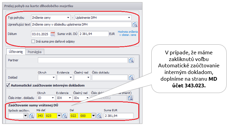Open Číslo dokladu lookup icon in Doklad row
This screenshot has width=228, height=125.
(x=131, y=77)
